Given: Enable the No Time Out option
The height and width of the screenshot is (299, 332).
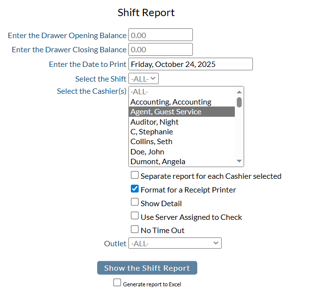Looking at the screenshot, I should [x=135, y=230].
